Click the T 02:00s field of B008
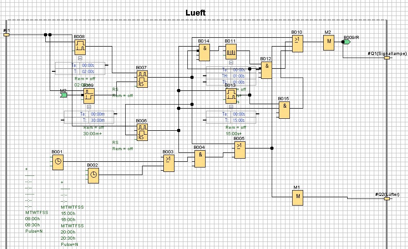 pos(91,71)
